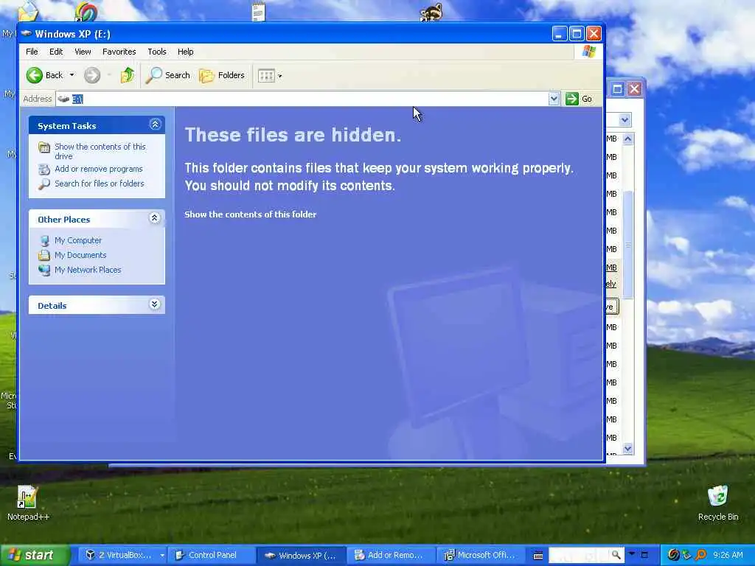755x566 pixels.
Task: Click the keyboard icon on taskbar
Action: click(538, 556)
